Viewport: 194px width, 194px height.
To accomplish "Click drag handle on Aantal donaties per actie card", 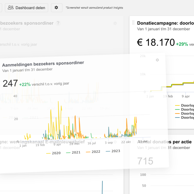I will click(x=133, y=142).
